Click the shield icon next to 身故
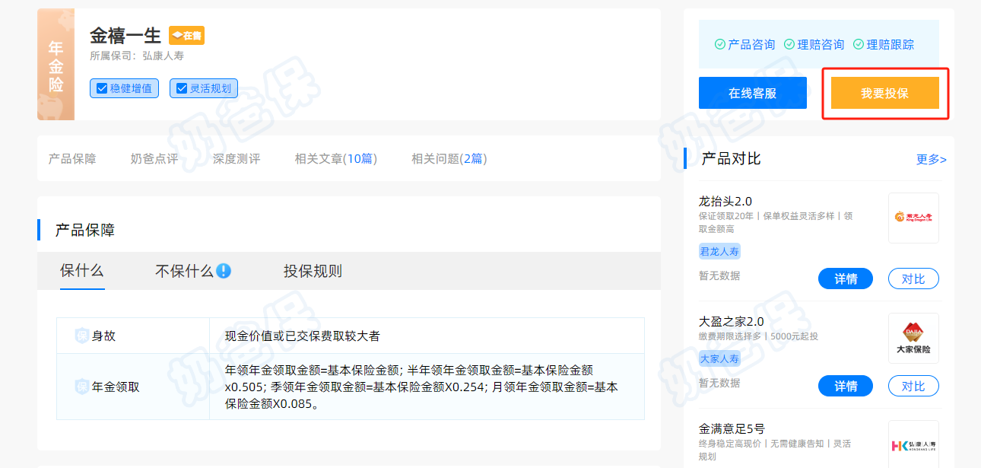Image resolution: width=981 pixels, height=468 pixels. coord(81,336)
